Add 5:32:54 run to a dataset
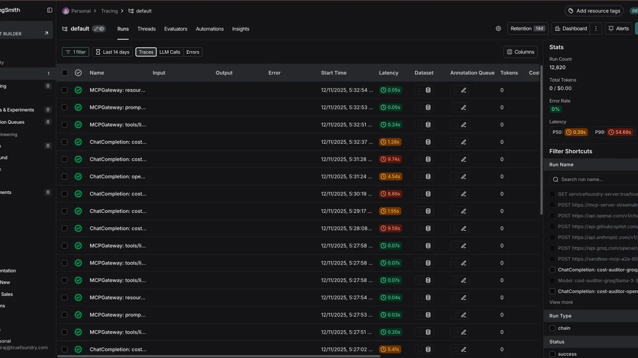Image resolution: width=638 pixels, height=358 pixels. click(x=428, y=90)
